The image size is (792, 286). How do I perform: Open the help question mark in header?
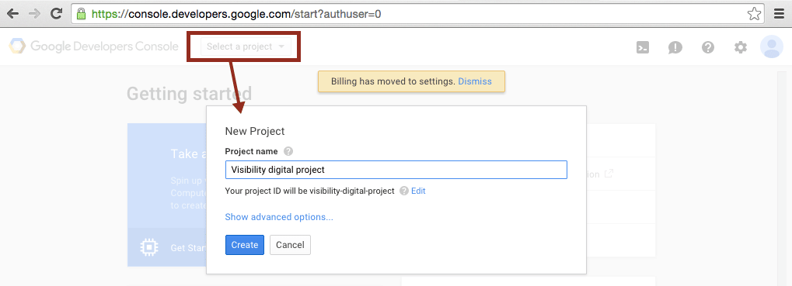pos(708,47)
